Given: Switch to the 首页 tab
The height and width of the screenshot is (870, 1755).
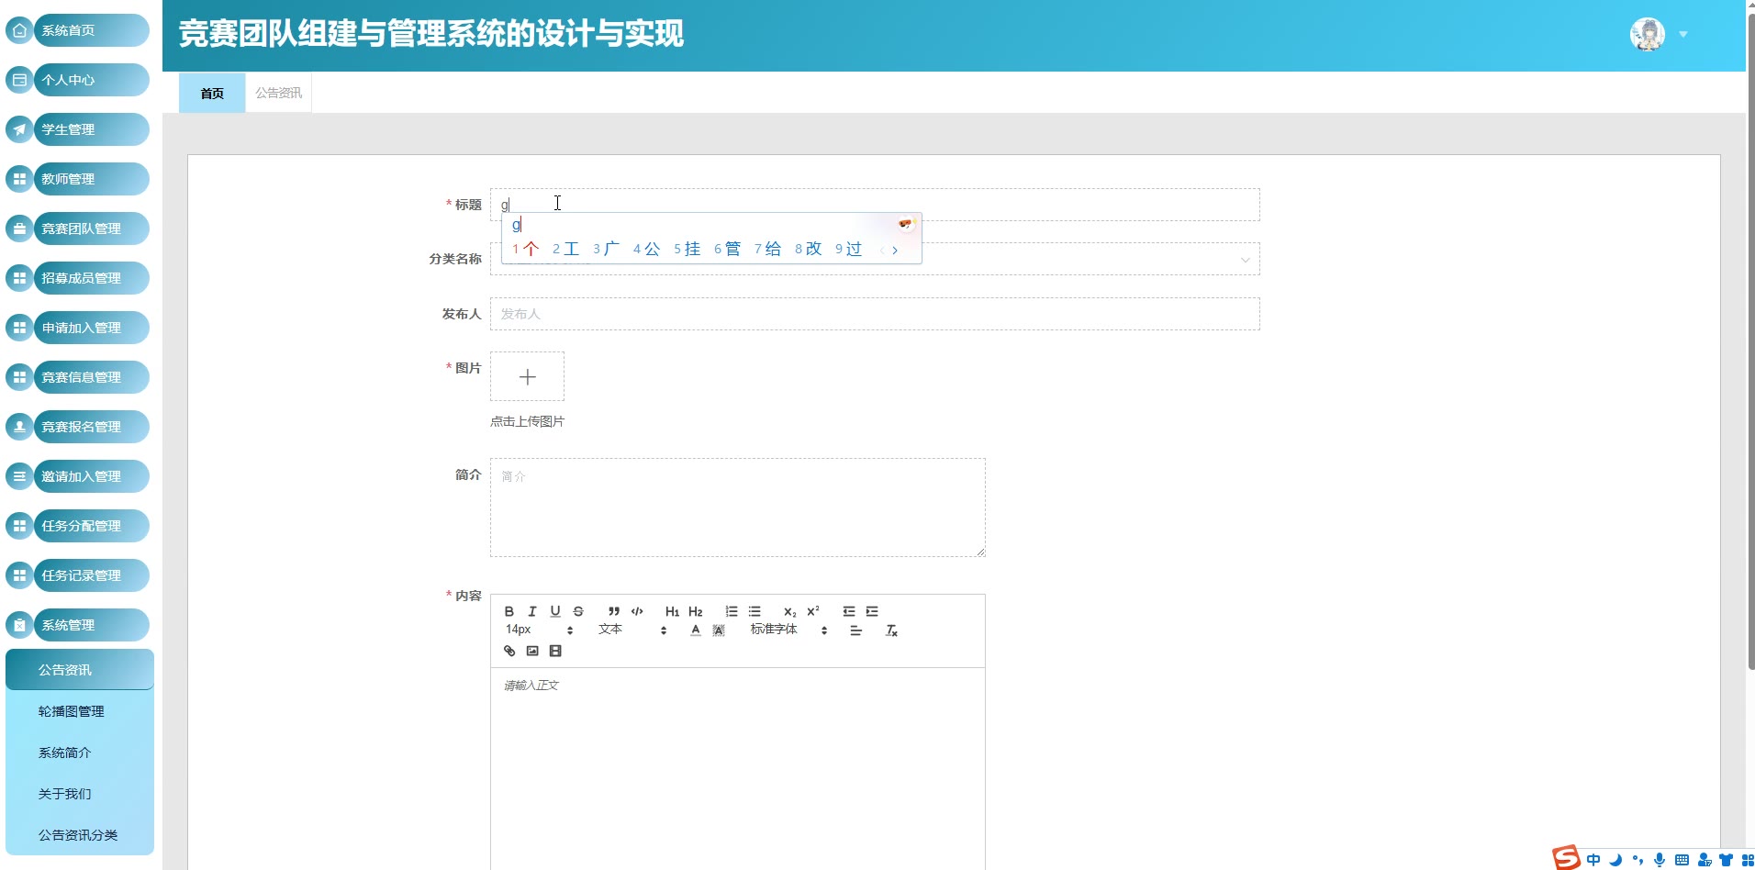Looking at the screenshot, I should (x=212, y=93).
